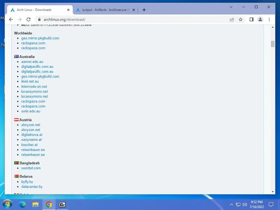The width and height of the screenshot is (280, 210).
Task: View site security lock information
Action: (39, 19)
